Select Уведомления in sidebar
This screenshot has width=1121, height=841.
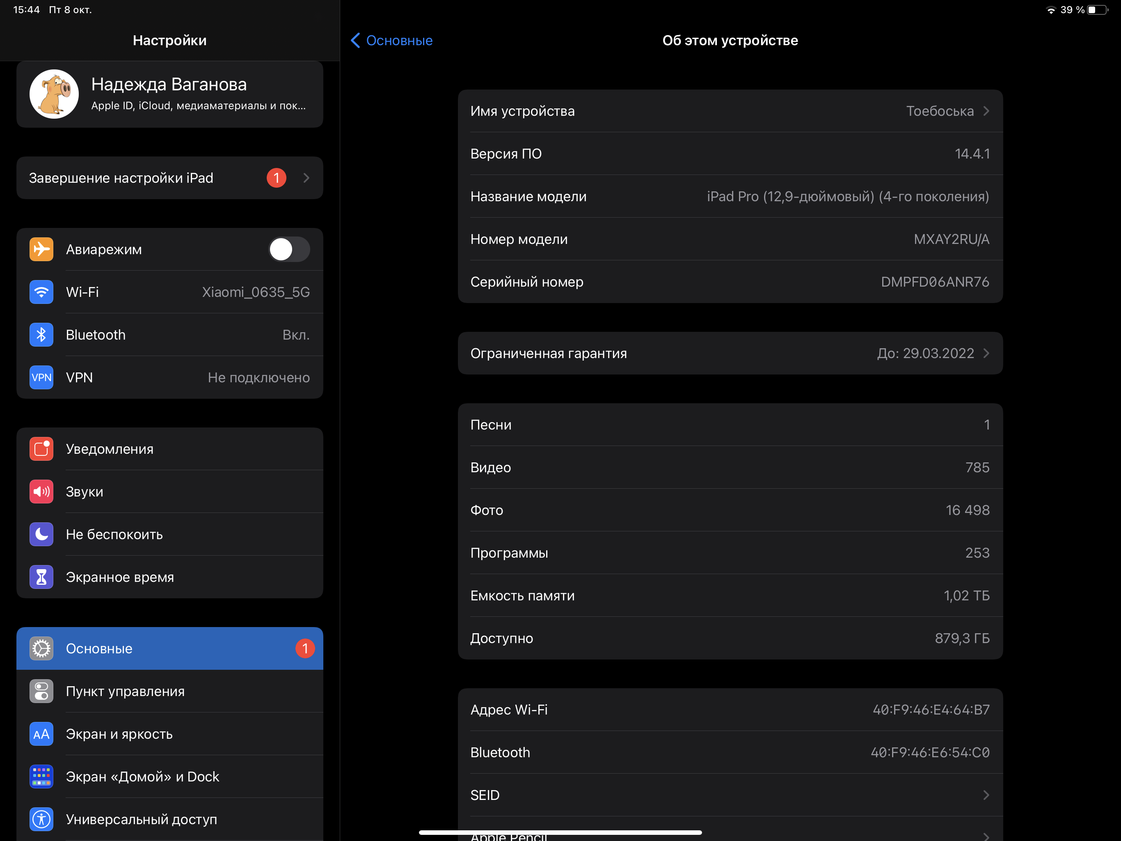point(170,449)
